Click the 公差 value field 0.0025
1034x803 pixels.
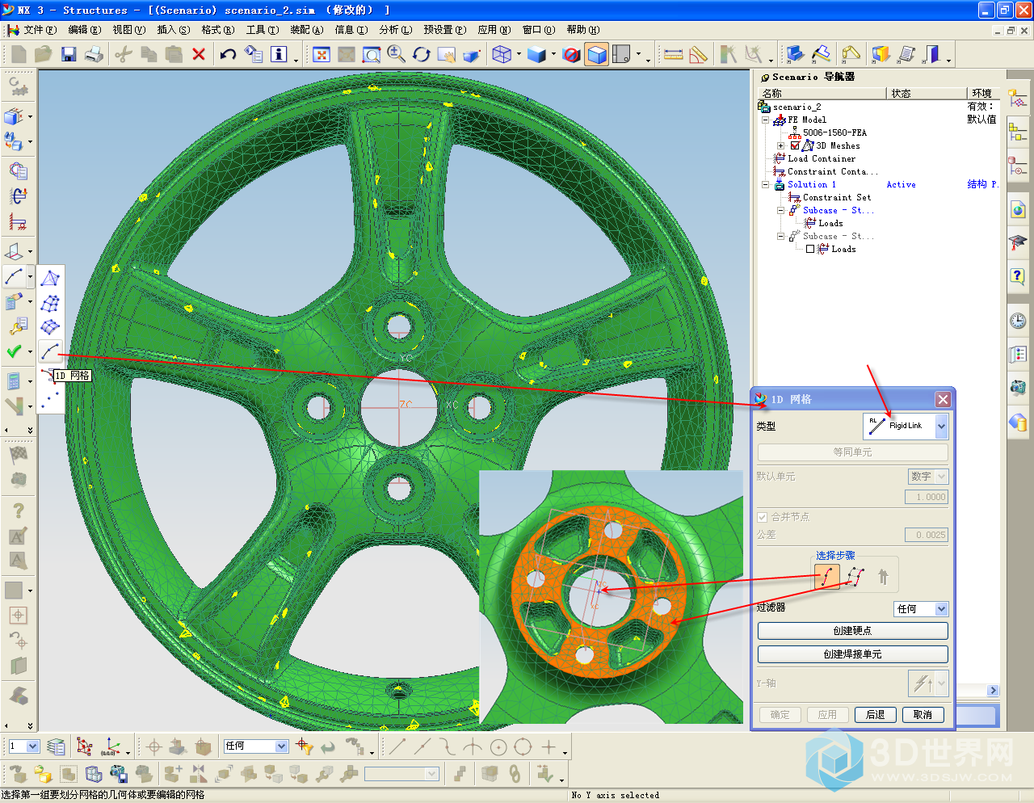927,535
